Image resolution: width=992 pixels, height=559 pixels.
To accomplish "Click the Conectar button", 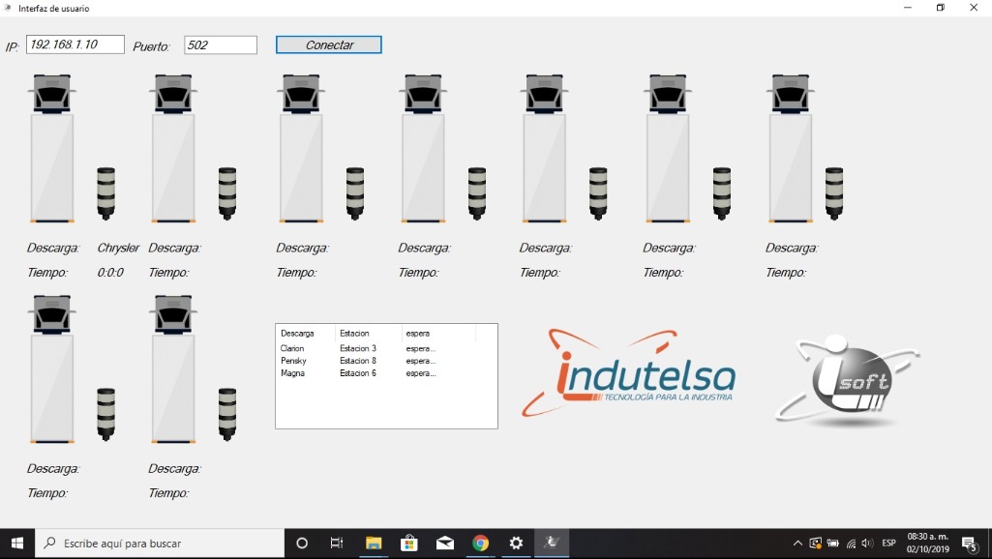I will (x=328, y=44).
